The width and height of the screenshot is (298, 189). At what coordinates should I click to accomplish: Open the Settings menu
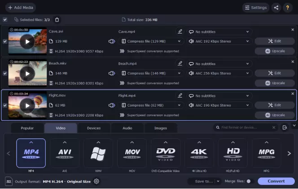[x=256, y=8]
